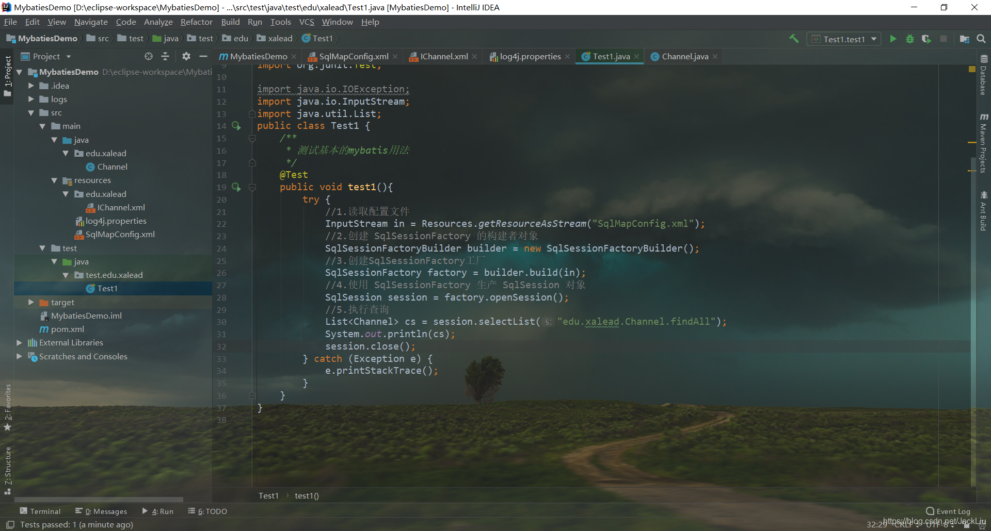Image resolution: width=991 pixels, height=531 pixels.
Task: Click the yellow warning marker at top of scrollbar
Action: (x=972, y=69)
